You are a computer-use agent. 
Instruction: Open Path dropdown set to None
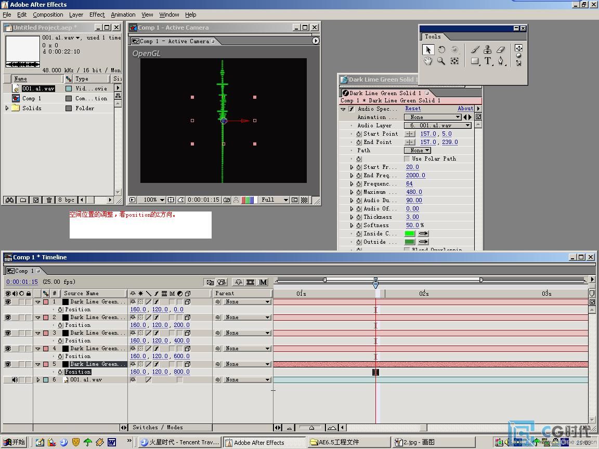pos(417,150)
